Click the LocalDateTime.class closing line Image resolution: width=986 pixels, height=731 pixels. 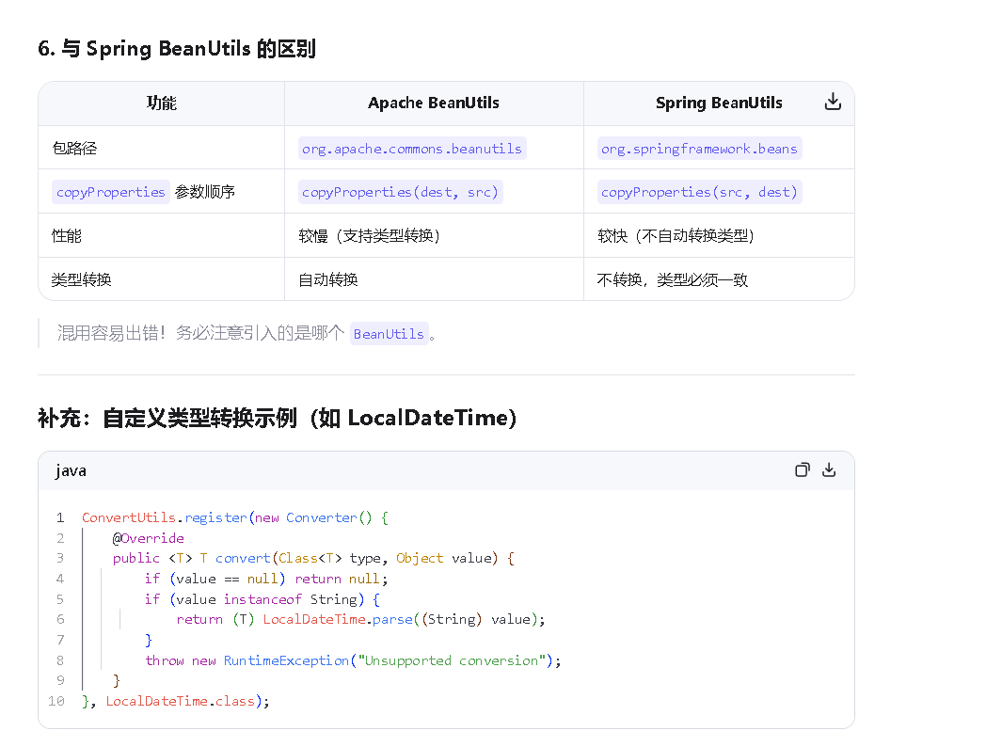point(176,701)
